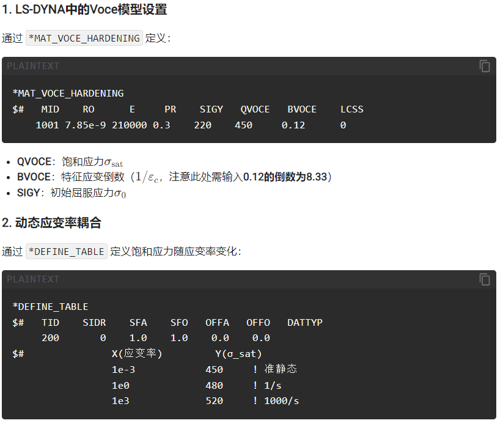Click the strain rate value 1e3
This screenshot has width=503, height=423.
tap(120, 401)
